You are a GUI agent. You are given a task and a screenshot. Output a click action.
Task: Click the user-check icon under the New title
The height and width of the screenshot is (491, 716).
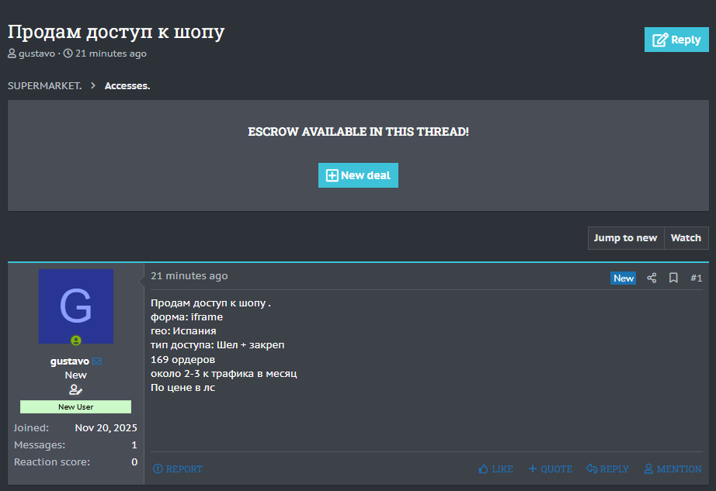point(75,389)
